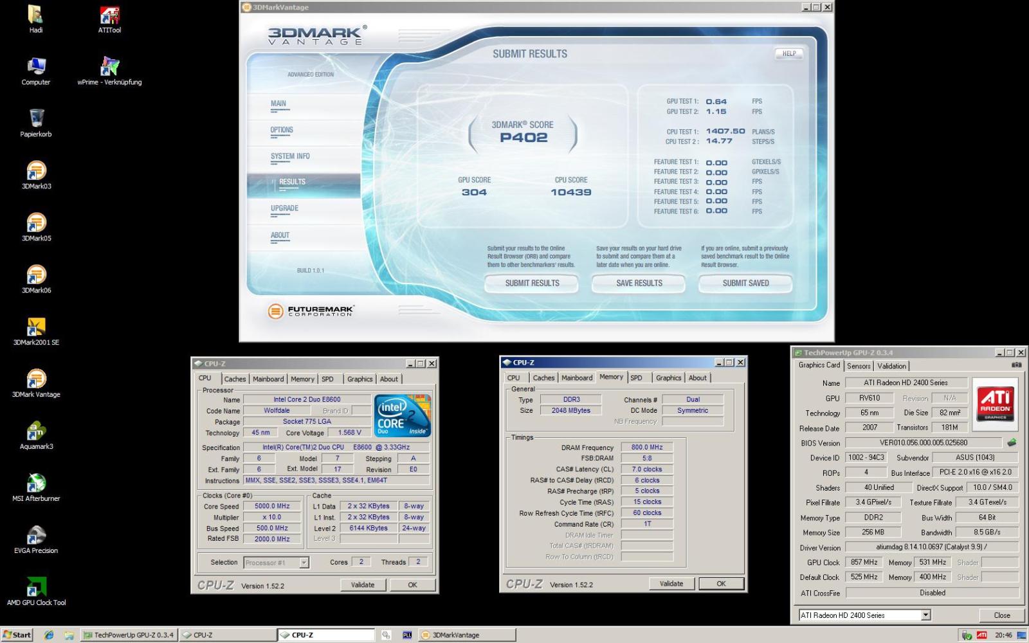Open the MAIN section in 3DMark Vantage
This screenshot has width=1029, height=643.
[x=278, y=104]
